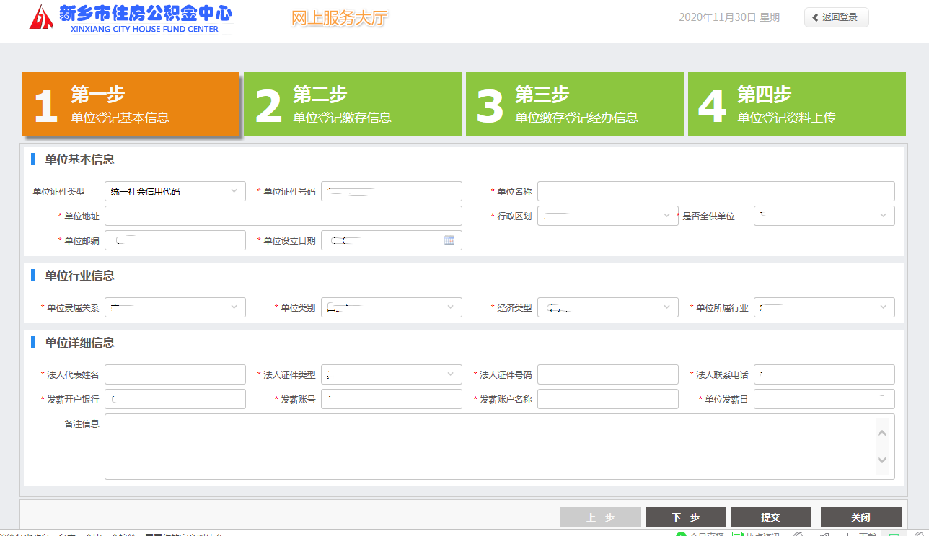Open step 3 单位缴存登记经办信息
Viewport: 929px width, 536px height.
575,104
